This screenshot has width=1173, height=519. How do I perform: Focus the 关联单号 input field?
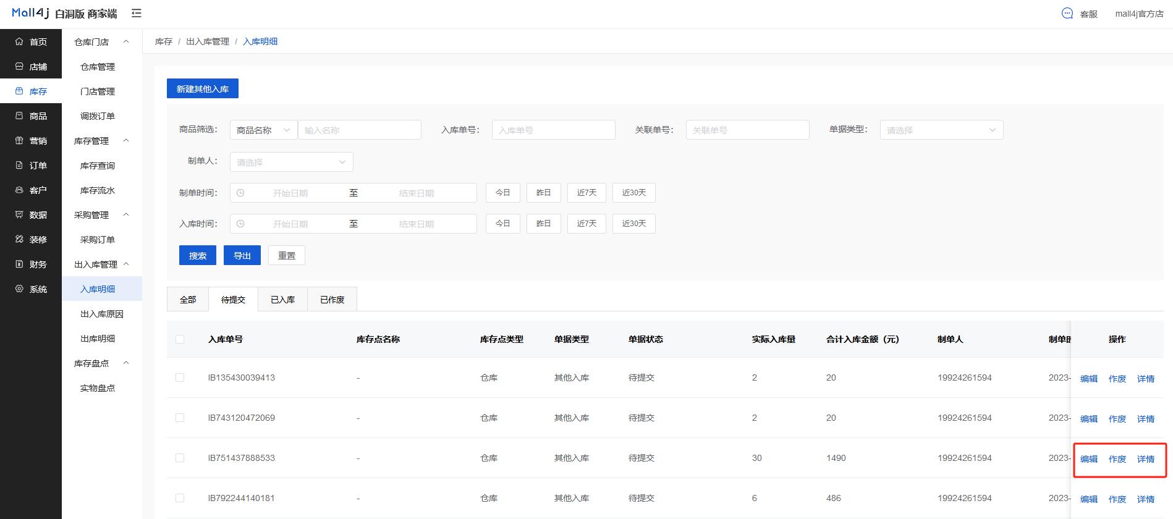click(748, 130)
